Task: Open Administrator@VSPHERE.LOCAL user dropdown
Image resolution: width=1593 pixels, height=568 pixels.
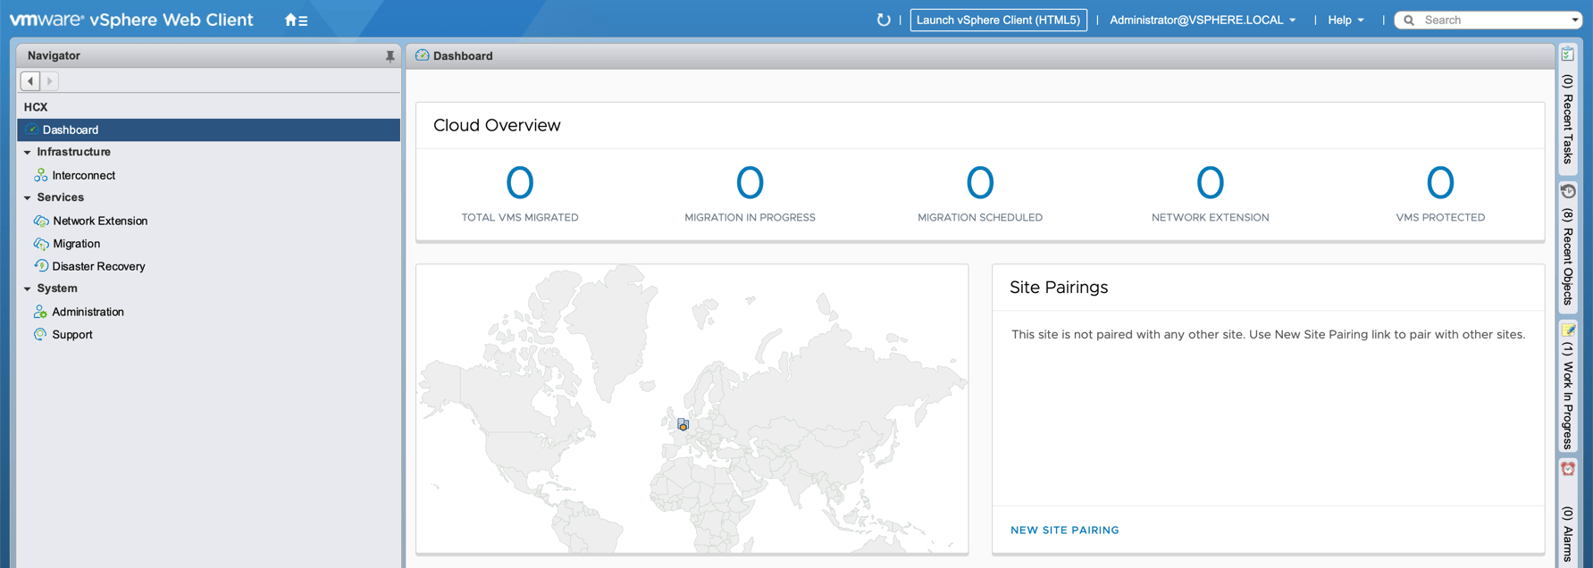Action: [x=1202, y=20]
